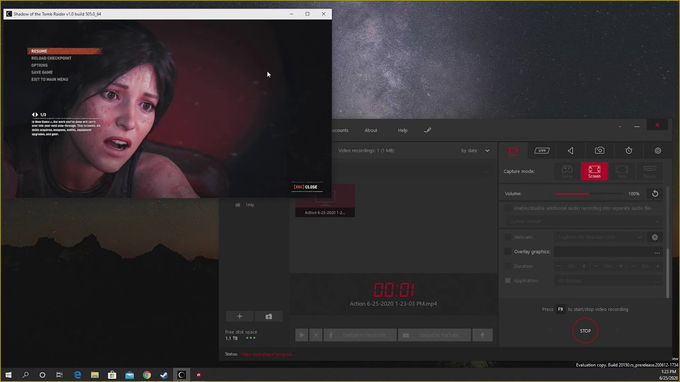Enable additional audio recording into separate file
This screenshot has width=680, height=382.
pyautogui.click(x=508, y=208)
